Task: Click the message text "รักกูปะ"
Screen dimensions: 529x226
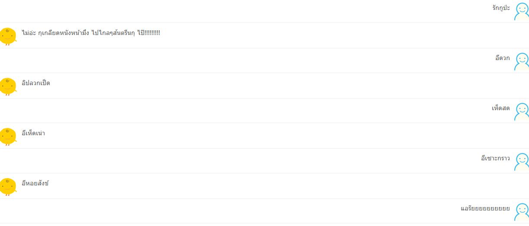Action: point(501,8)
